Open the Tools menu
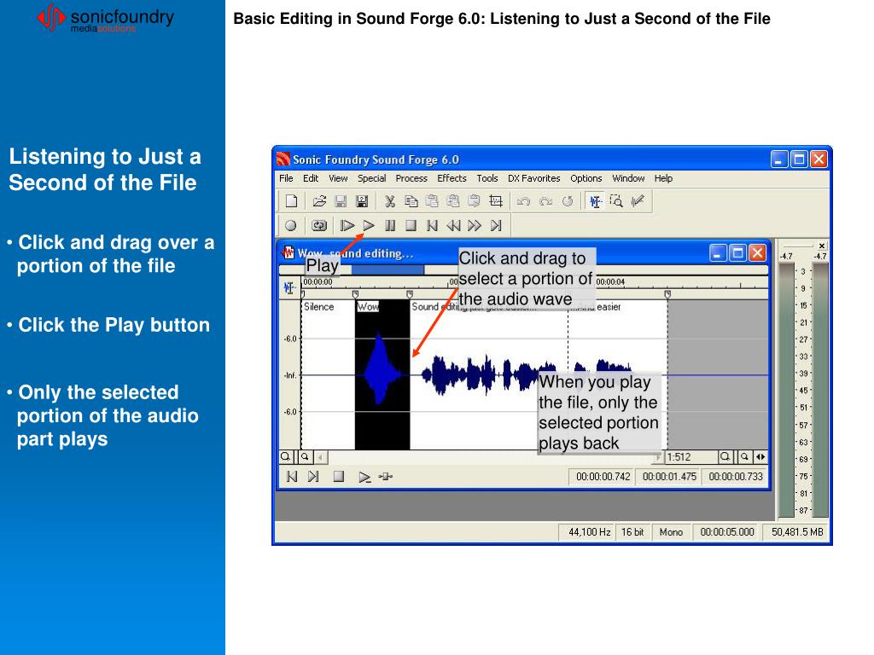 [487, 178]
